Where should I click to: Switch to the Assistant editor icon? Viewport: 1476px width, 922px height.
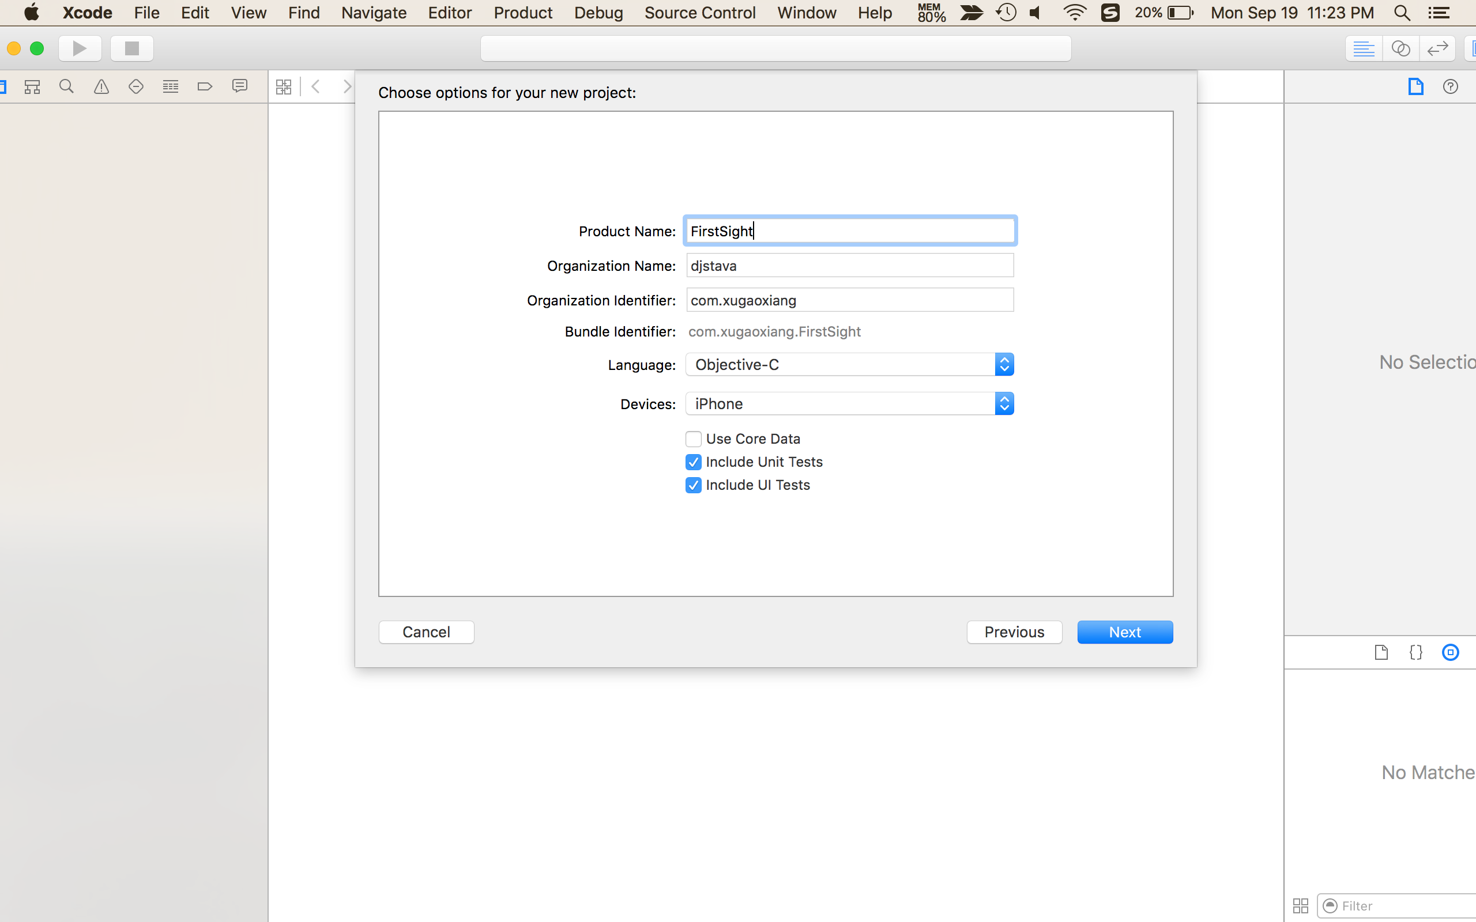coord(1400,48)
